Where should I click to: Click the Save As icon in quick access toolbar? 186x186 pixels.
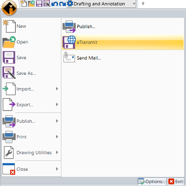(46, 4)
